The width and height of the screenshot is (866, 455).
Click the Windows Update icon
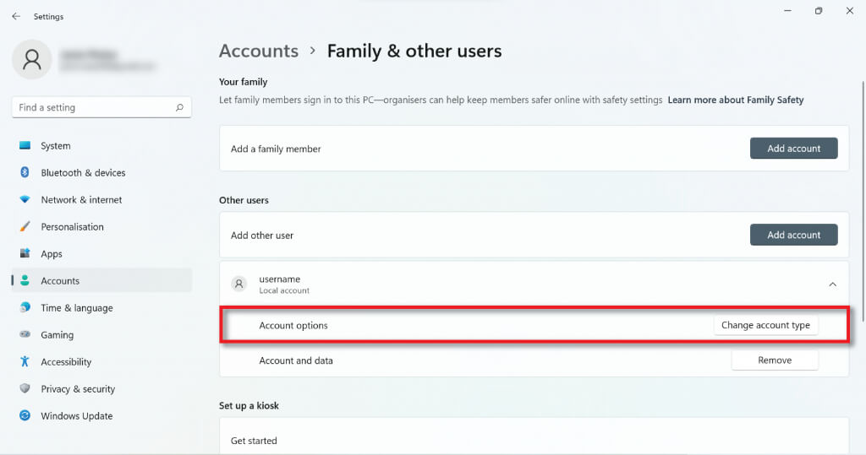click(x=25, y=416)
